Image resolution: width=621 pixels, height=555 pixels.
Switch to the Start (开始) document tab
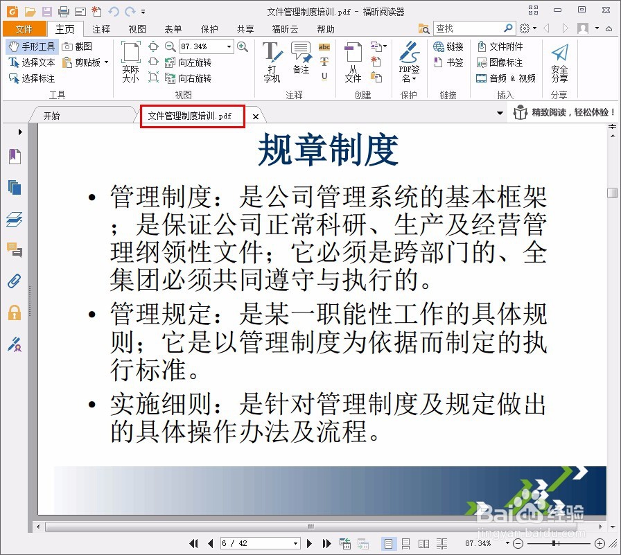[x=51, y=116]
